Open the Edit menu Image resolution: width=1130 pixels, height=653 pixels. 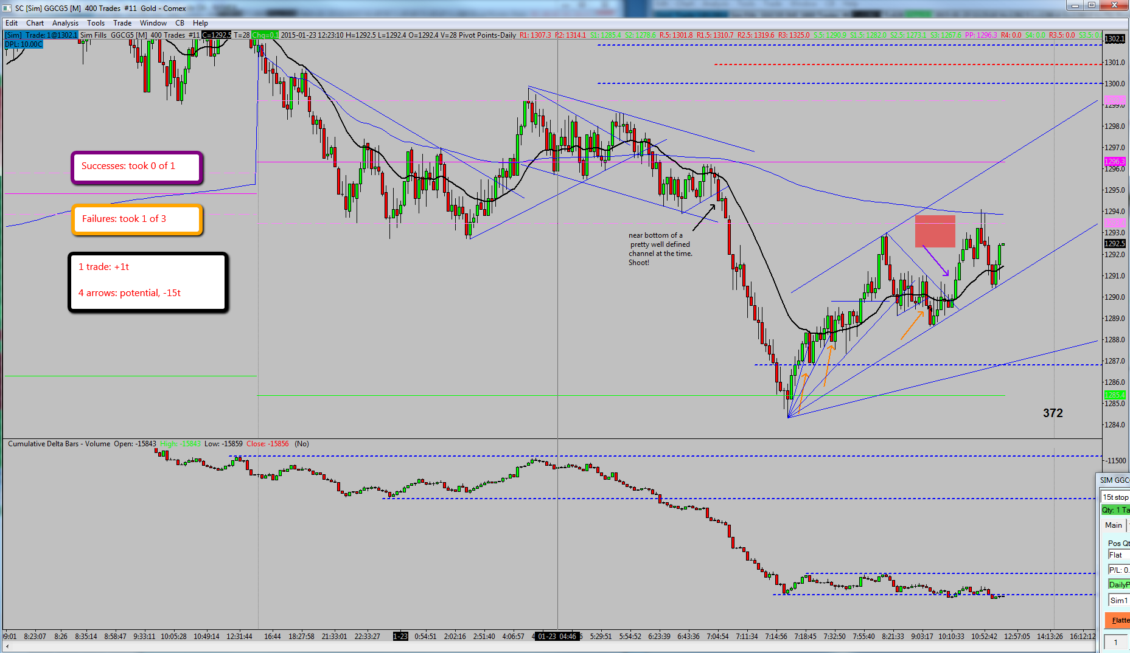click(x=12, y=23)
